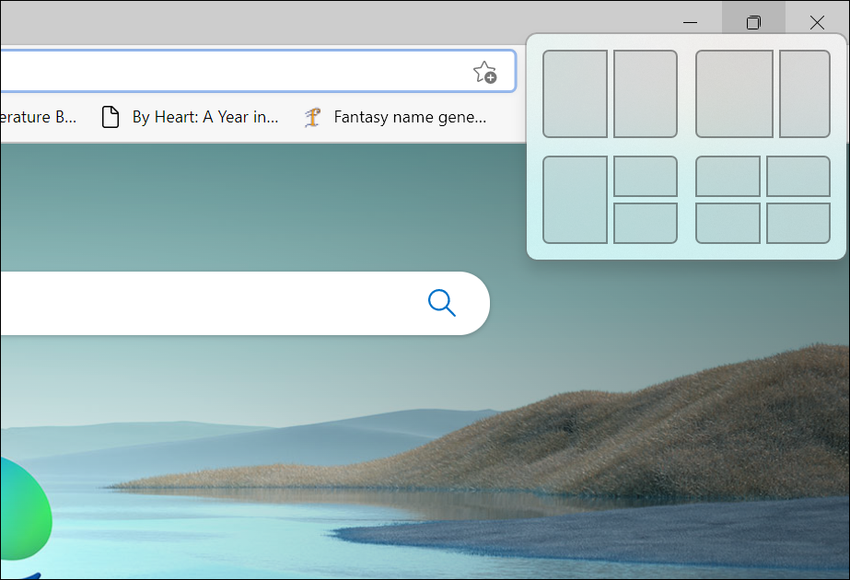Click the Fantasy name generator favicon
This screenshot has height=580, width=850.
coord(312,117)
